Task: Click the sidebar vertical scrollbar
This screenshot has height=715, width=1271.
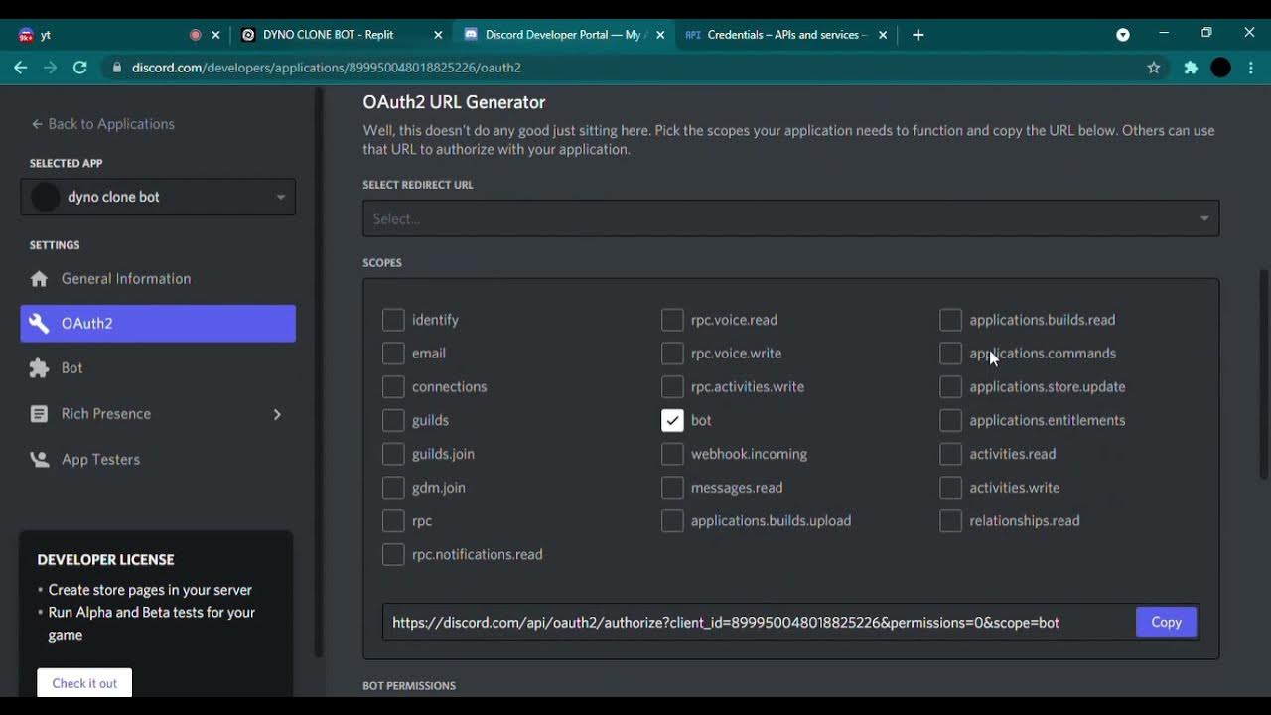Action: click(x=319, y=372)
